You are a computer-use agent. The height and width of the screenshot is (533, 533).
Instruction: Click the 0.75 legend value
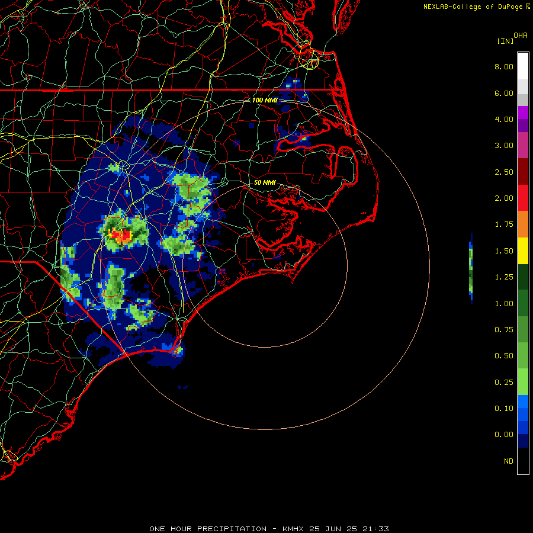[504, 330]
